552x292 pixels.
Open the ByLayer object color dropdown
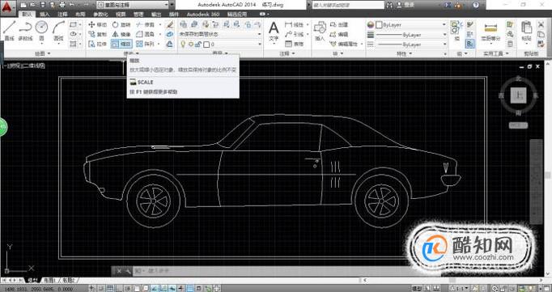coord(411,25)
